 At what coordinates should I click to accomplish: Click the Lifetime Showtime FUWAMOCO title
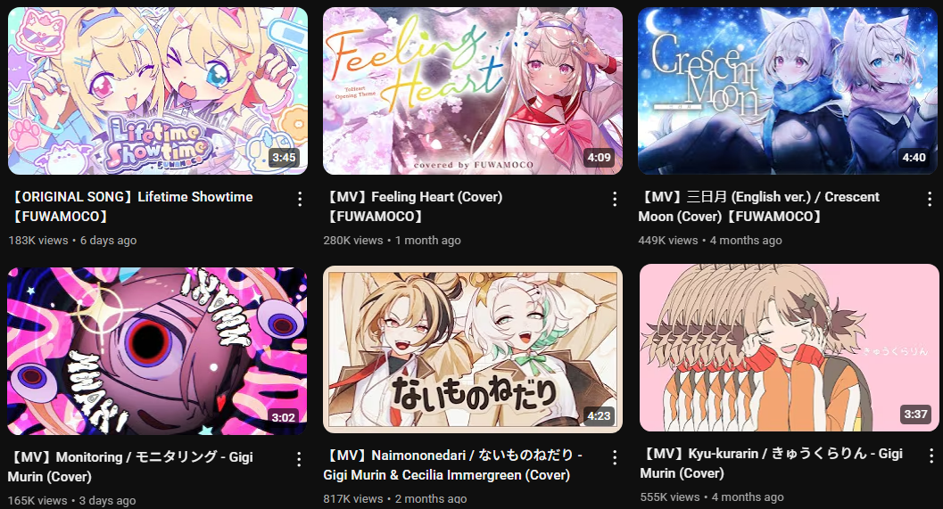130,206
